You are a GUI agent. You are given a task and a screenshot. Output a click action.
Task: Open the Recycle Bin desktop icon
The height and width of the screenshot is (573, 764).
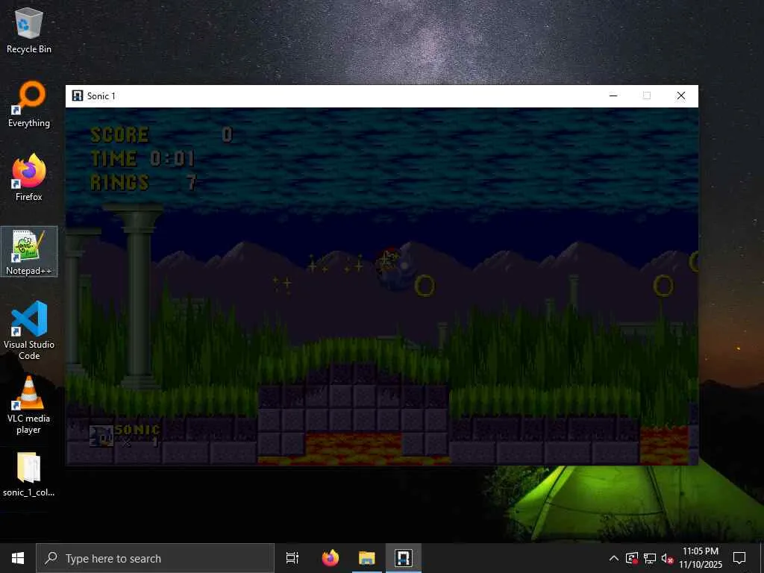click(x=29, y=30)
